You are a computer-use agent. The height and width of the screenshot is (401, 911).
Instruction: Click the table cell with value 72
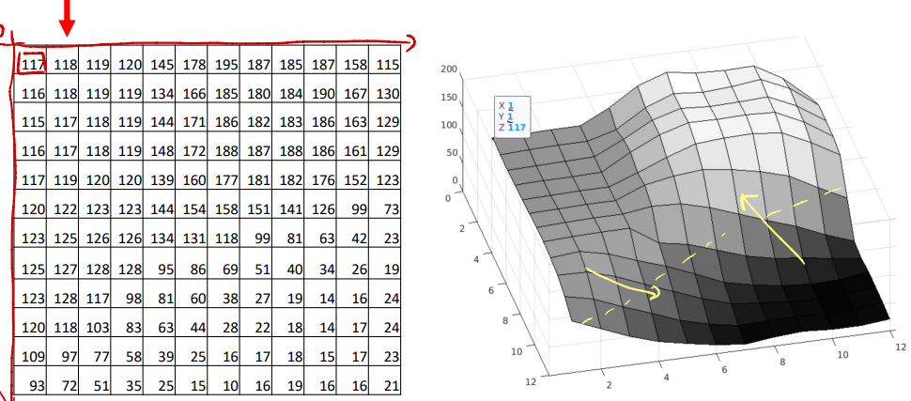(63, 378)
